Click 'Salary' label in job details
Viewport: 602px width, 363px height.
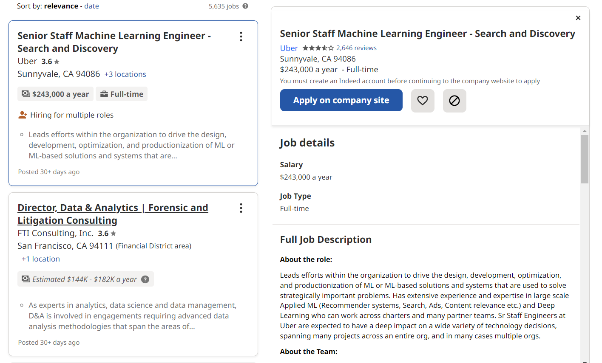click(292, 165)
